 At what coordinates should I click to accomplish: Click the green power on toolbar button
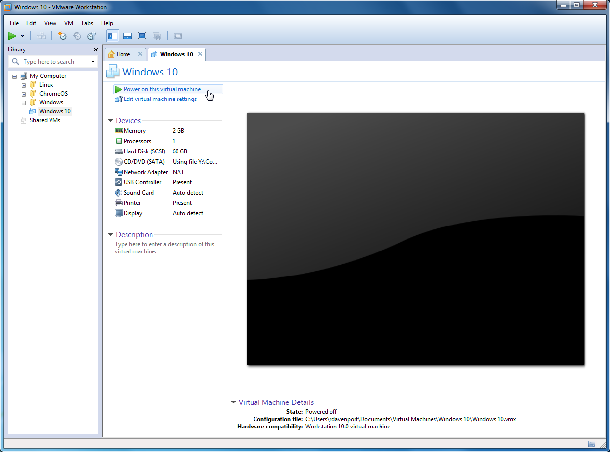pos(12,36)
